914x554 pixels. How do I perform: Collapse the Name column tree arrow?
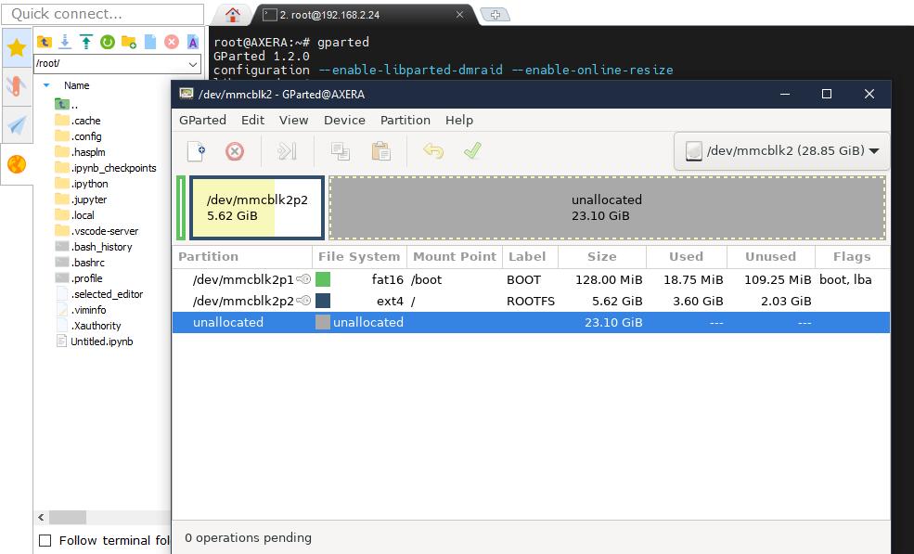point(46,85)
